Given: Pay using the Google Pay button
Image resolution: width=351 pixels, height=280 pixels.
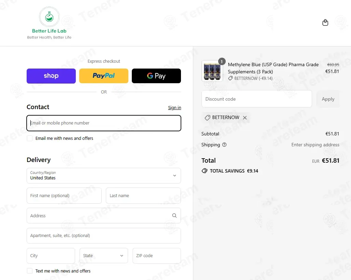Looking at the screenshot, I should 156,76.
